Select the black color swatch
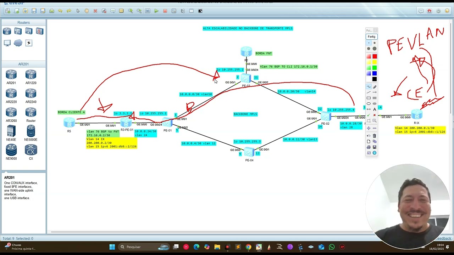This screenshot has height=255, width=454. (x=375, y=79)
